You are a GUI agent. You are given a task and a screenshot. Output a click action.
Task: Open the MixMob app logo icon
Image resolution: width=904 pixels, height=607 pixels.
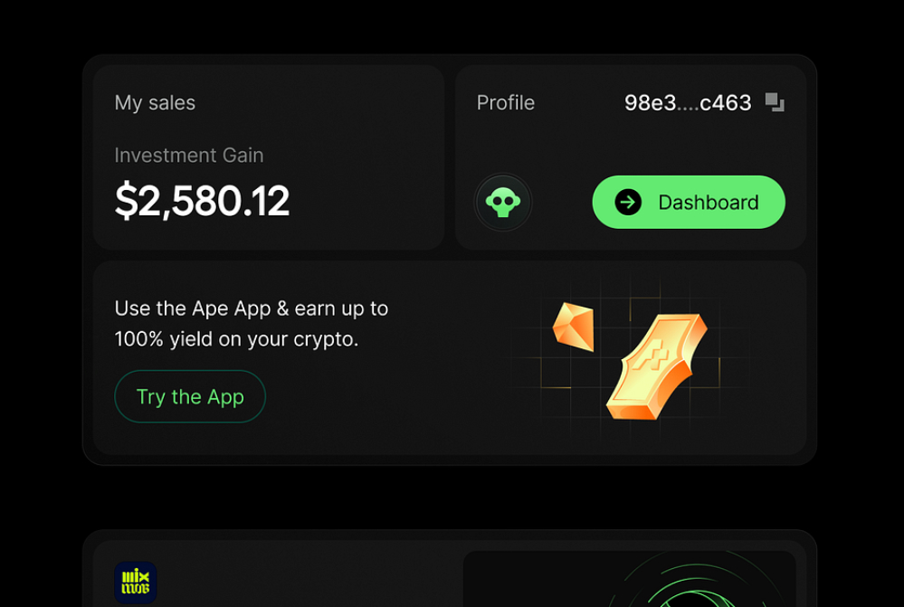pyautogui.click(x=138, y=583)
